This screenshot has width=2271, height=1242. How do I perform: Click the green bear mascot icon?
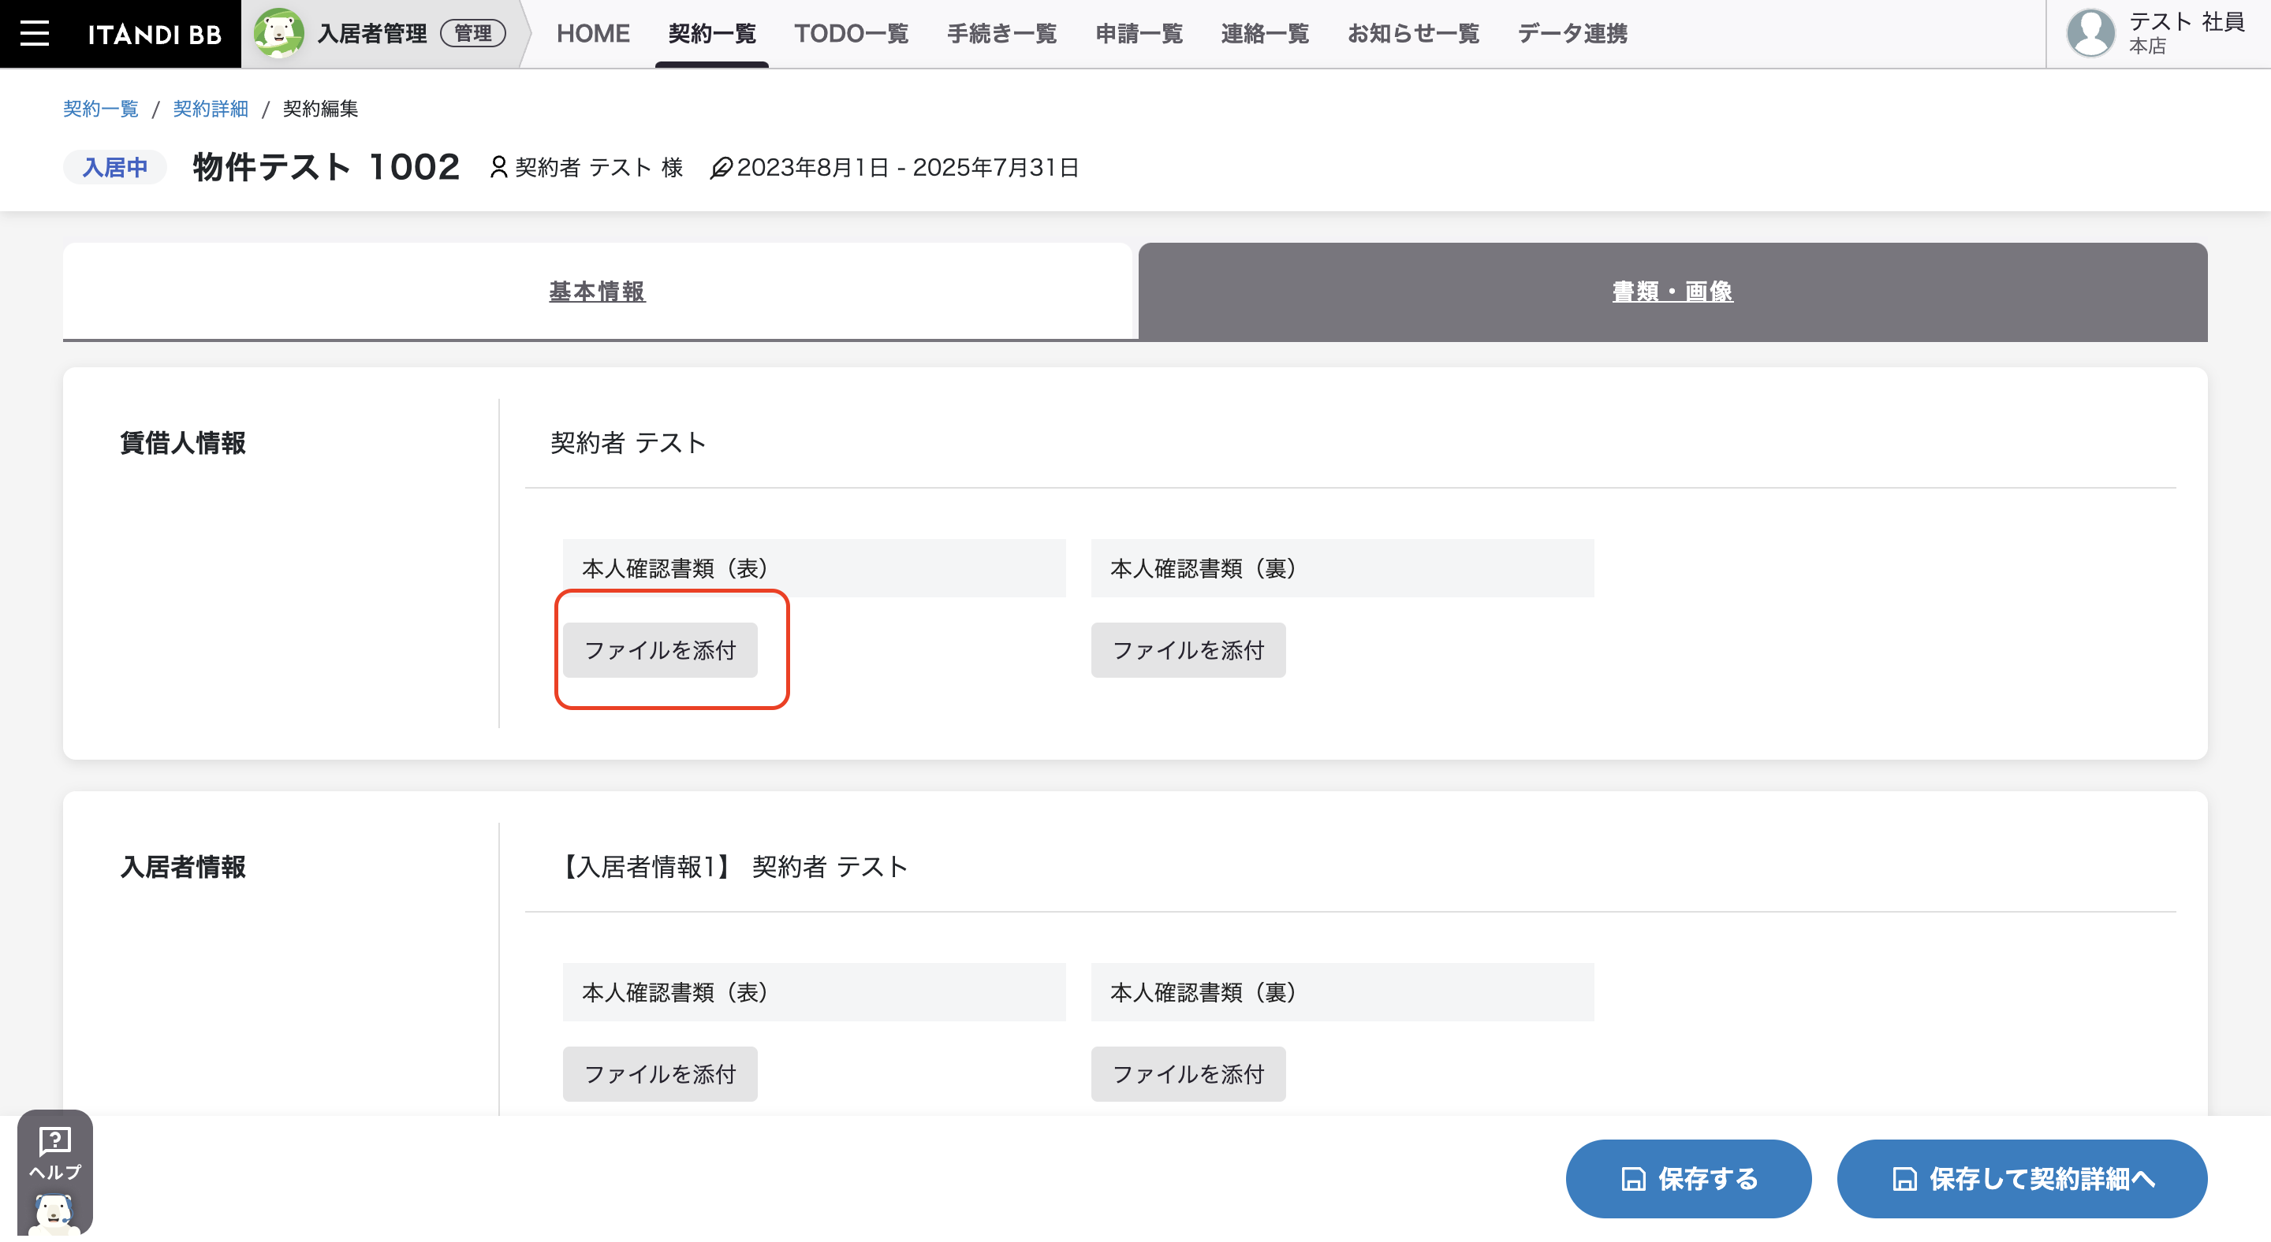coord(278,33)
